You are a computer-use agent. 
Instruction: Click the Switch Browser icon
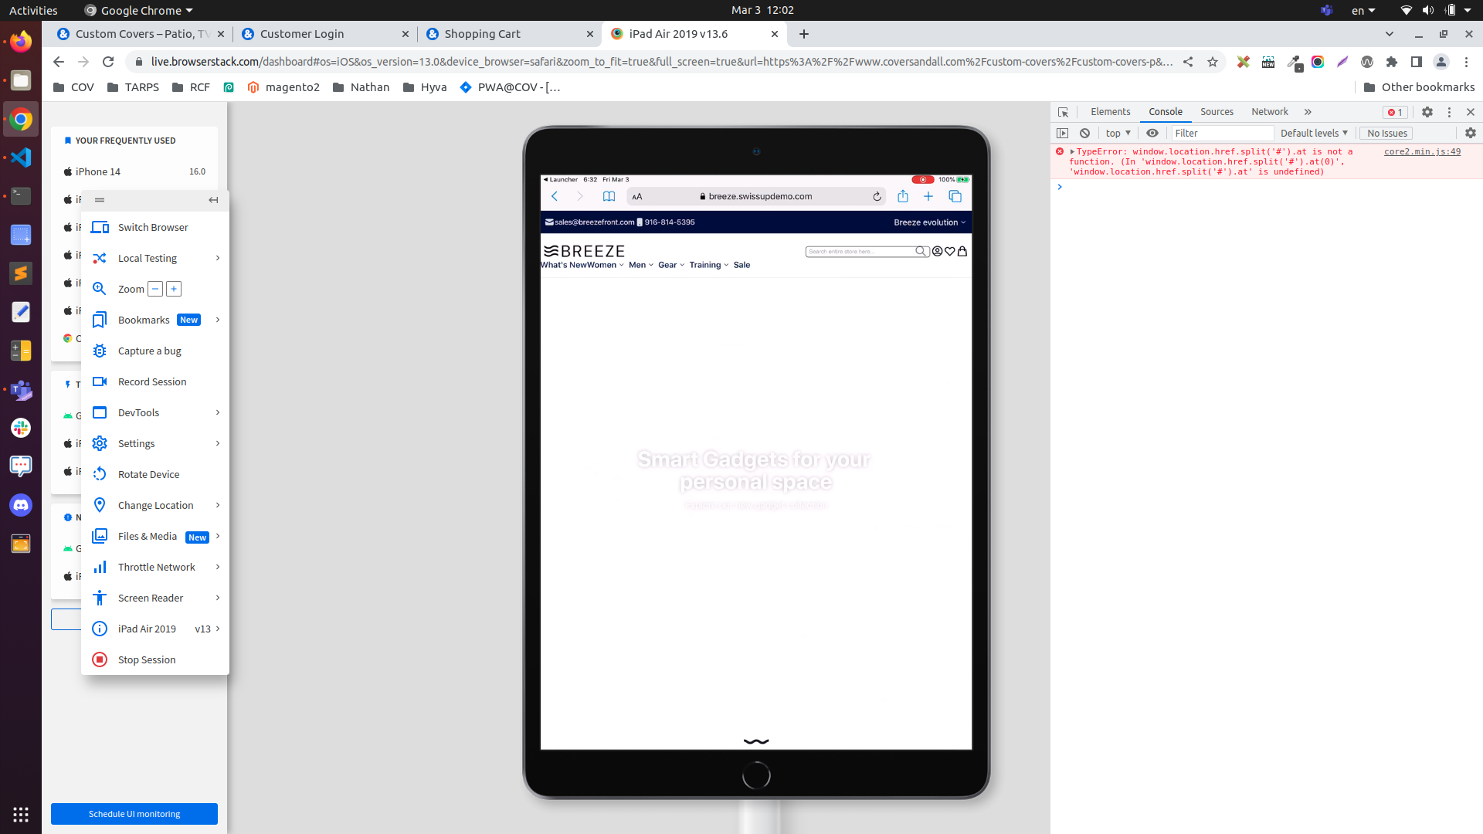(100, 227)
